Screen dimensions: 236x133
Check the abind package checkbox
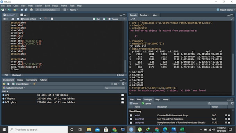coord(131,115)
